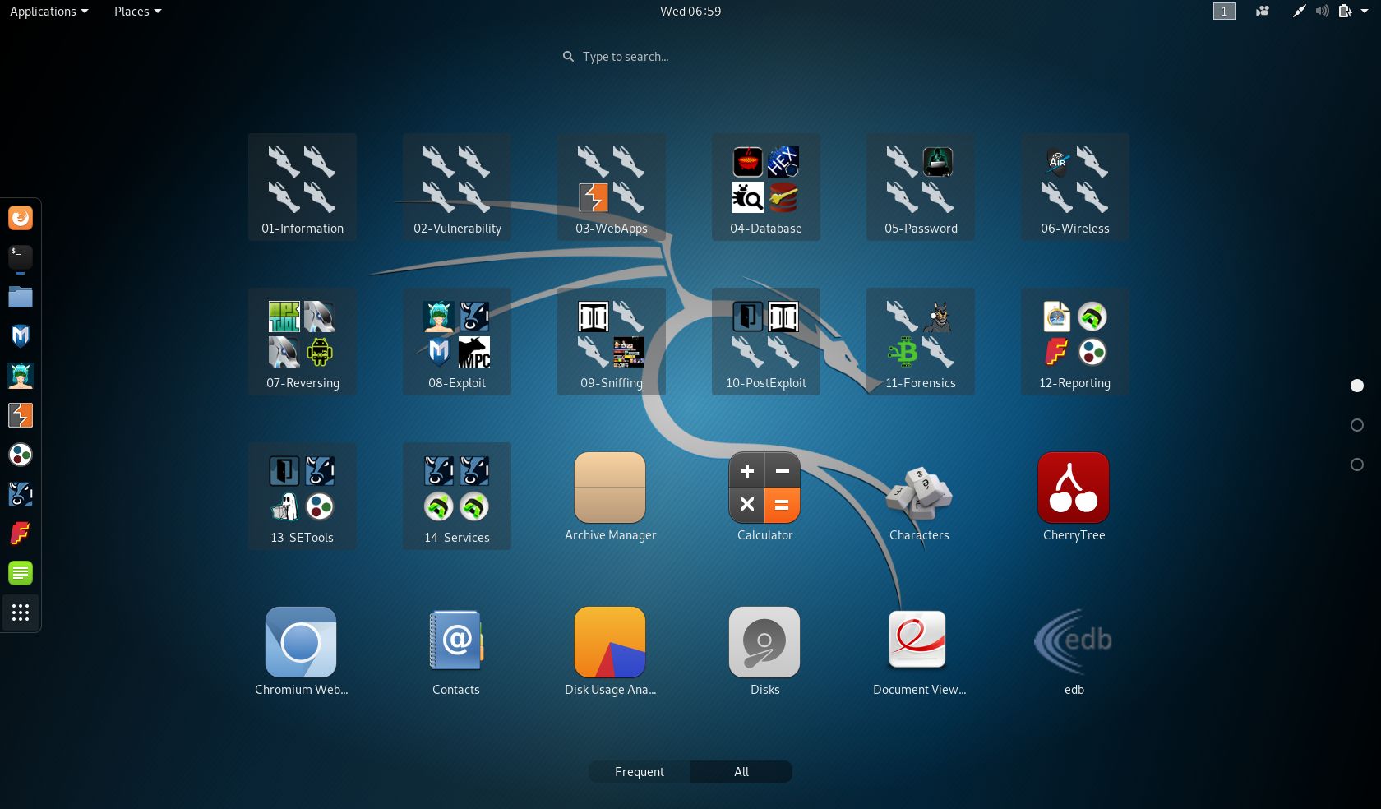Switch to the All tab
This screenshot has width=1381, height=809.
point(741,772)
